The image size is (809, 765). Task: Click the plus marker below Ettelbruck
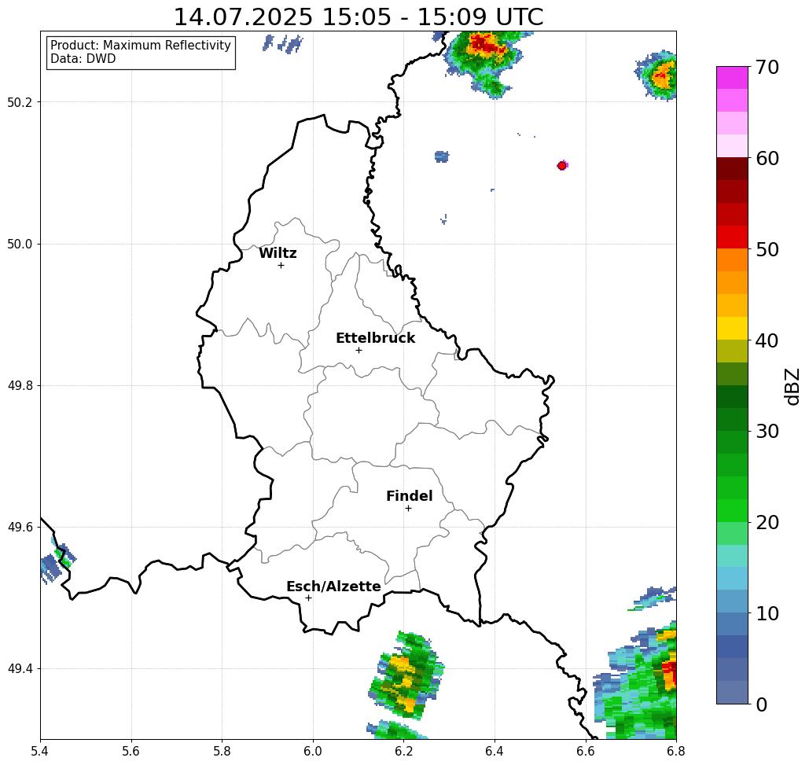click(359, 350)
